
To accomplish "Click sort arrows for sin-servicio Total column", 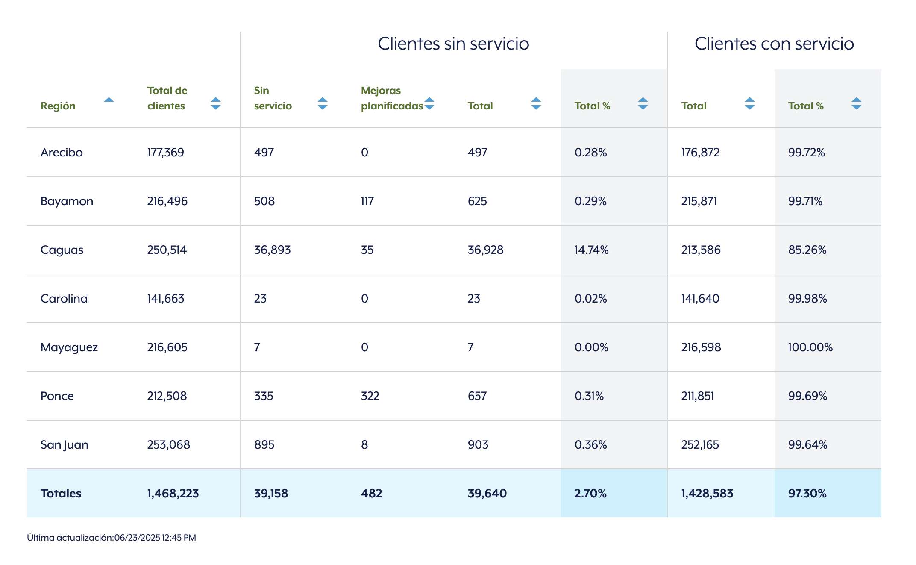I will [536, 103].
